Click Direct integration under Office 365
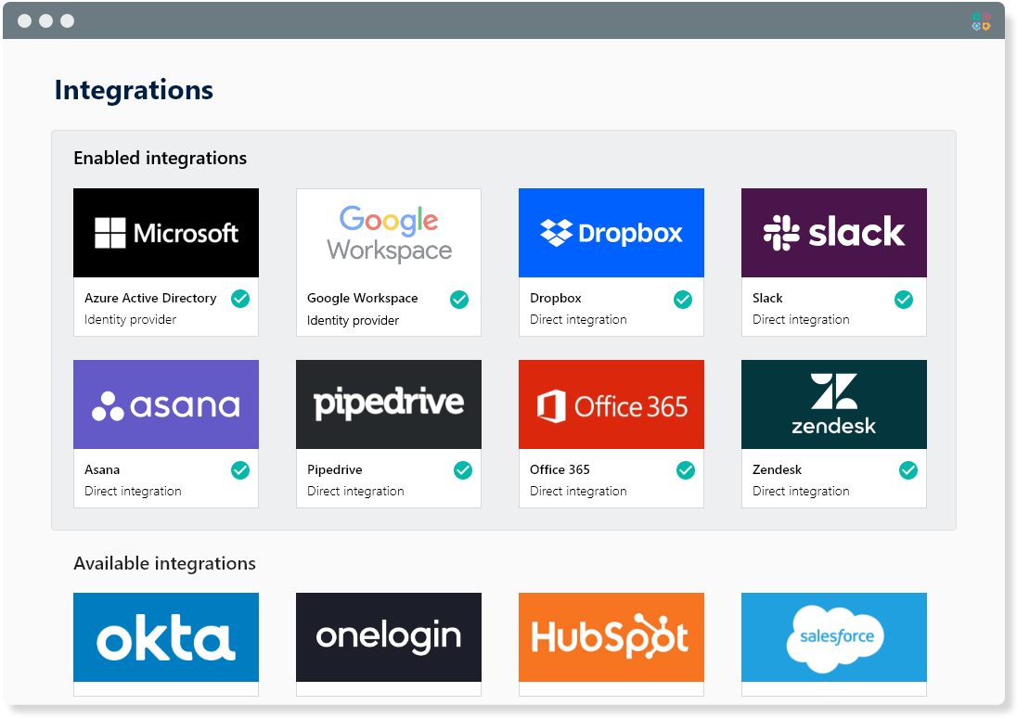Image resolution: width=1017 pixels, height=718 pixels. (x=578, y=491)
